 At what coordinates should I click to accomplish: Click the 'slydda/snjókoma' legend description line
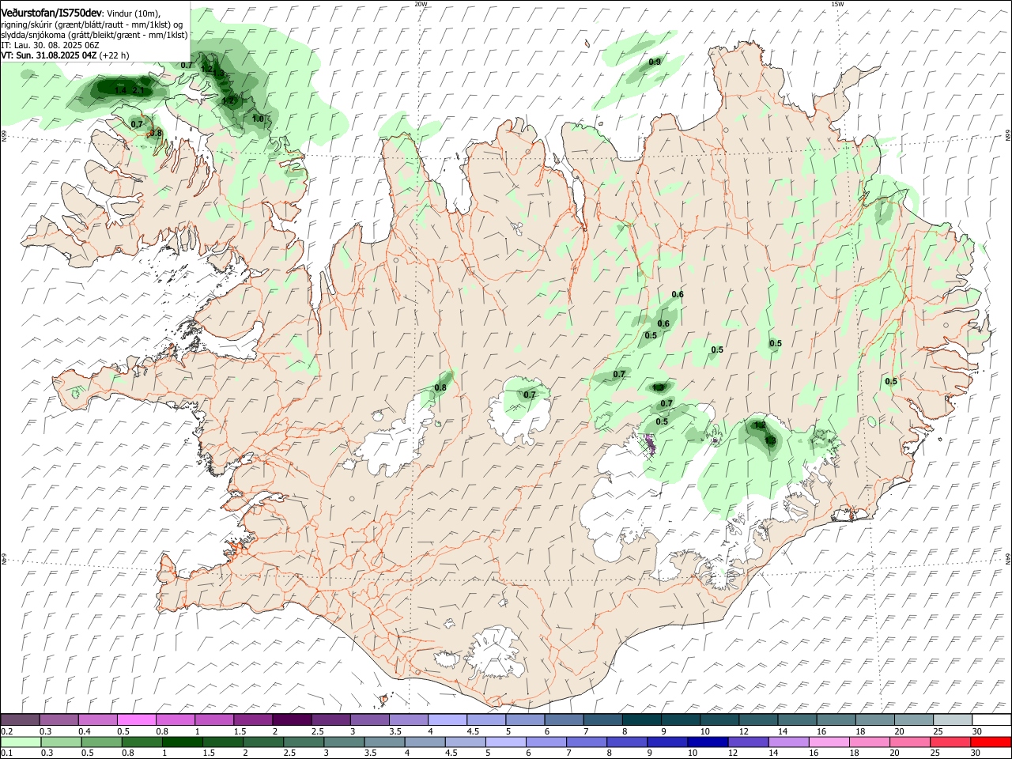[94, 35]
